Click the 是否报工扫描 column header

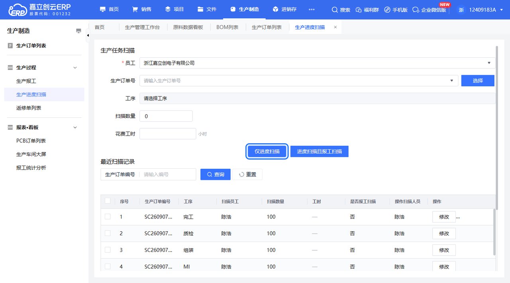363,202
